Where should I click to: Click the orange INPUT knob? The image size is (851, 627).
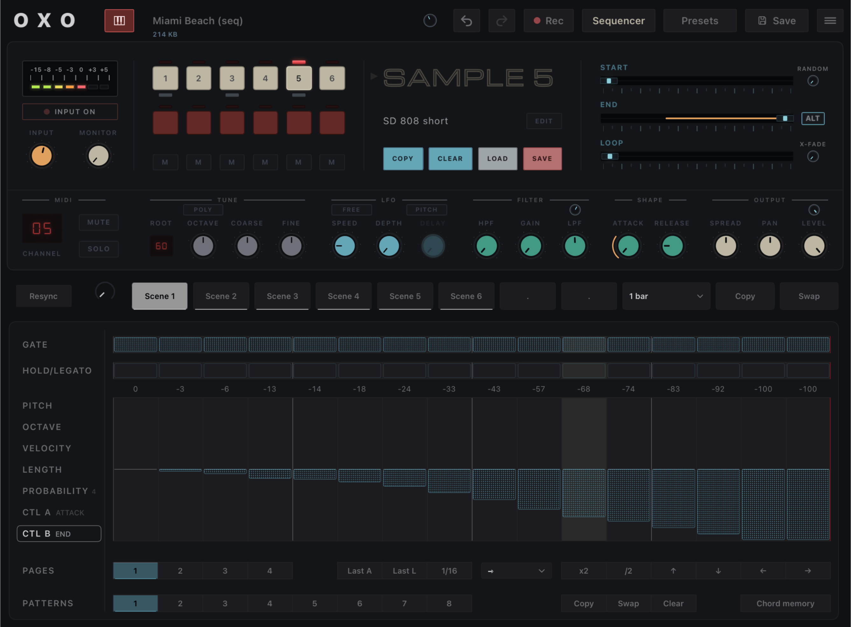[x=41, y=155]
